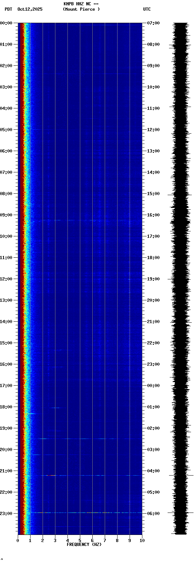This screenshot has width=196, height=563.
Task: Click the 8 Hz frequency axis tick
Action: [117, 541]
